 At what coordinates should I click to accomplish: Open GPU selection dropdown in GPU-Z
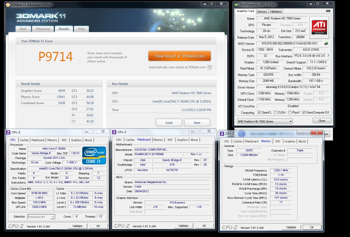coord(265,121)
